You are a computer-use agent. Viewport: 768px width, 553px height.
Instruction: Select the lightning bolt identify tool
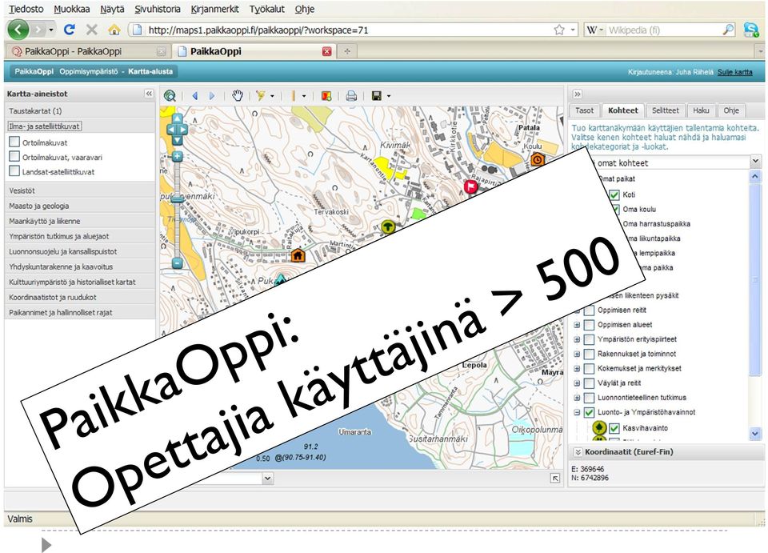(261, 96)
